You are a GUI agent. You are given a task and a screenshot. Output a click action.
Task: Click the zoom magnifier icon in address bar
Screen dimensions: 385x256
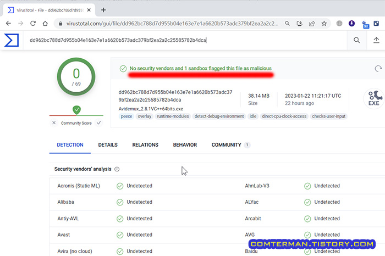point(287,24)
